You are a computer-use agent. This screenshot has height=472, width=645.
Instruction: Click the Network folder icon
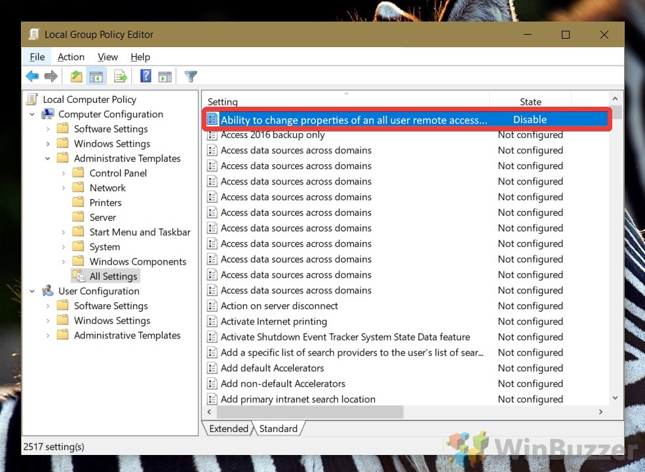click(x=78, y=187)
